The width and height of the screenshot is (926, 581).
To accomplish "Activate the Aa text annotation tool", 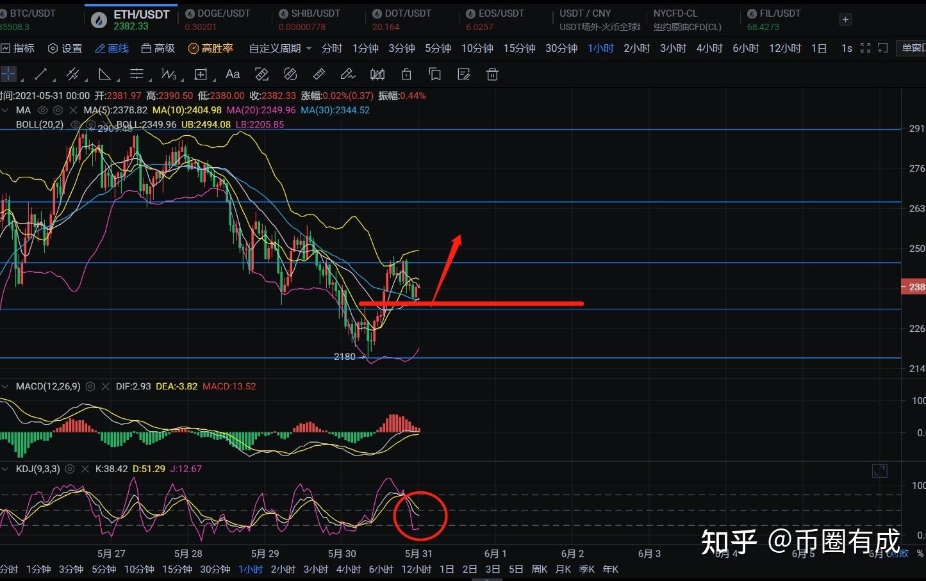I will 233,74.
